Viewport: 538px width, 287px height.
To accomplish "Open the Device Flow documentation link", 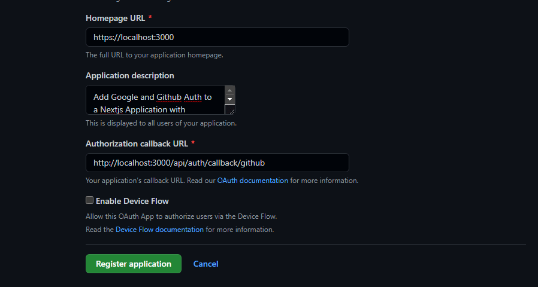I will click(159, 230).
